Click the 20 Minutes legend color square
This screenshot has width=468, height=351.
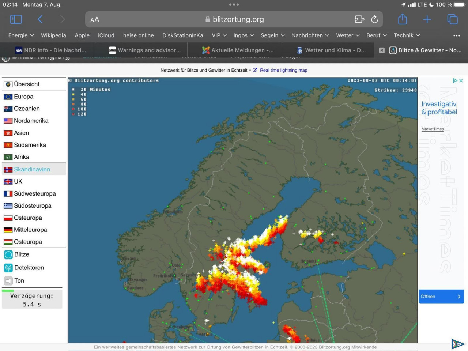pos(73,90)
